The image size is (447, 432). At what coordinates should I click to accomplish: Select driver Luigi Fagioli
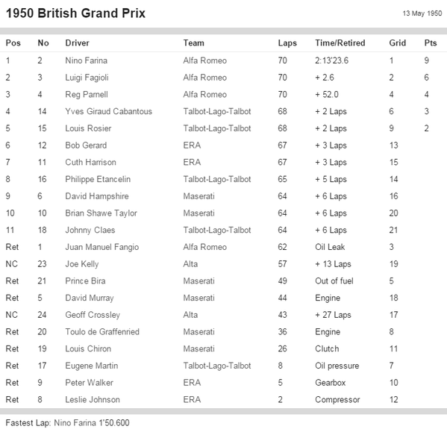(x=87, y=78)
